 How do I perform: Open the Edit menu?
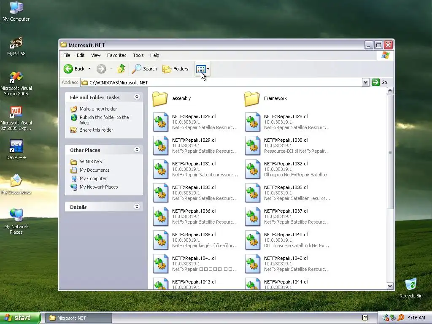pos(81,55)
